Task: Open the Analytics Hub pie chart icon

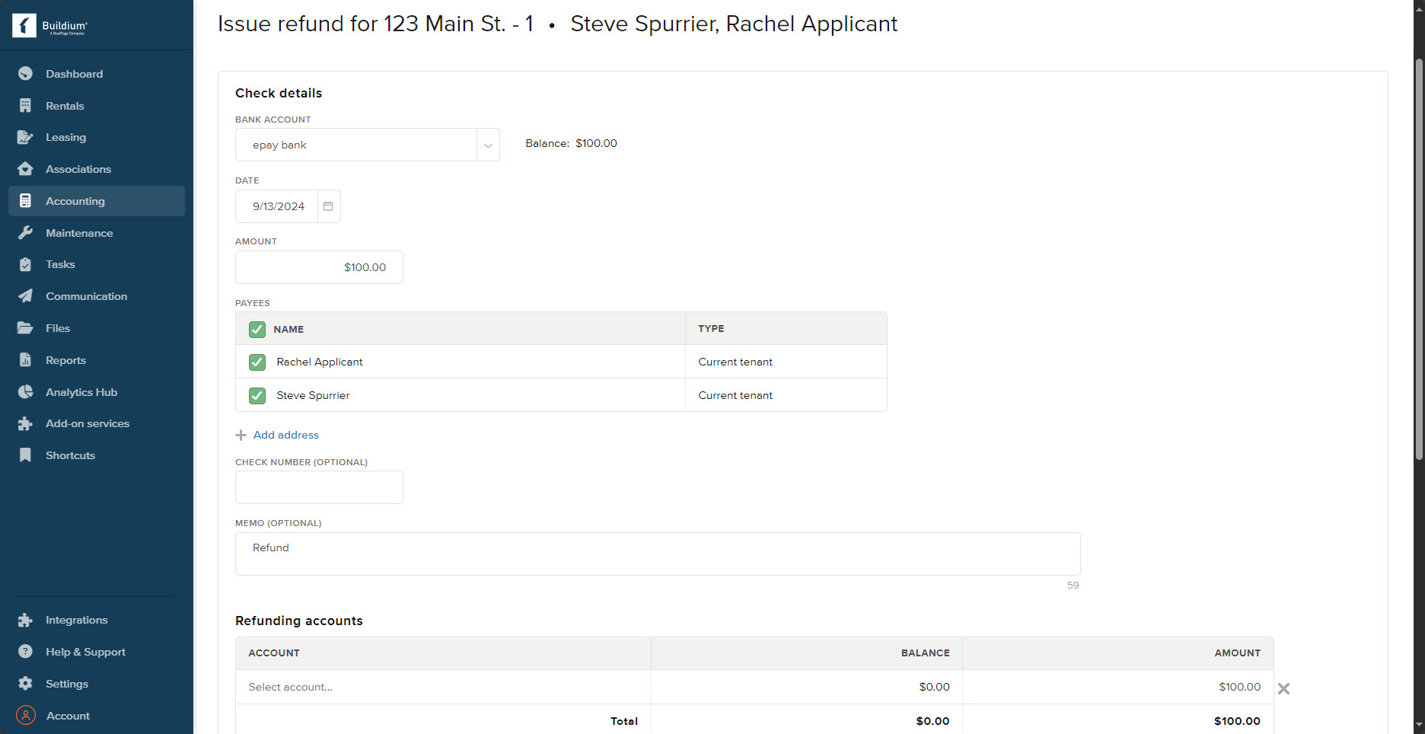Action: [x=25, y=392]
